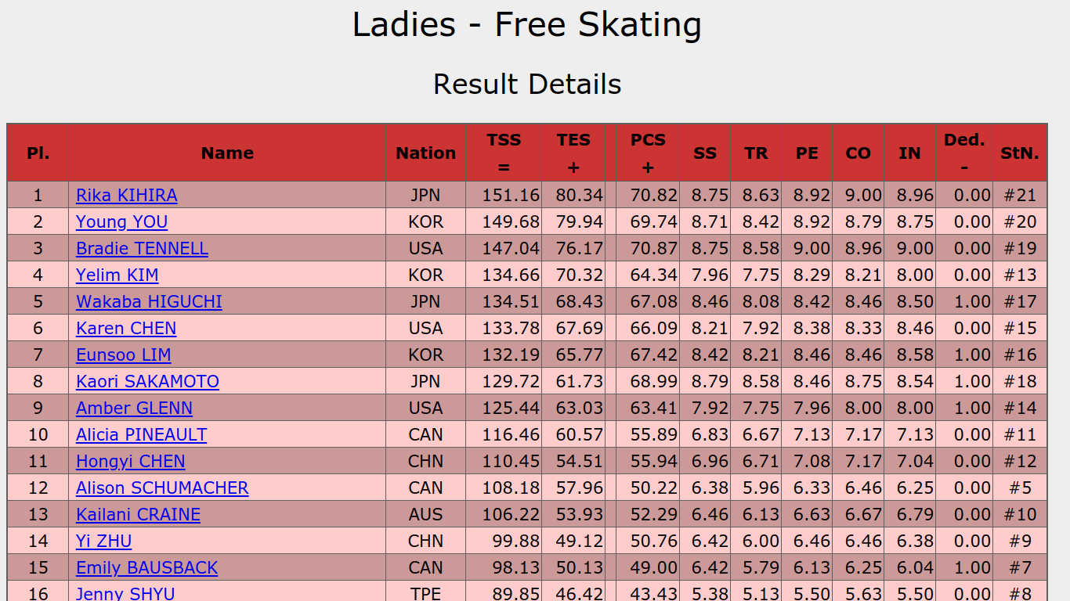Follow the Amber GLENN link
Image resolution: width=1070 pixels, height=601 pixels.
134,408
